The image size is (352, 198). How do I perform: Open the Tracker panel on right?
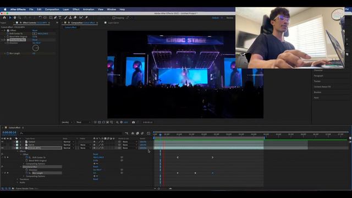click(317, 81)
